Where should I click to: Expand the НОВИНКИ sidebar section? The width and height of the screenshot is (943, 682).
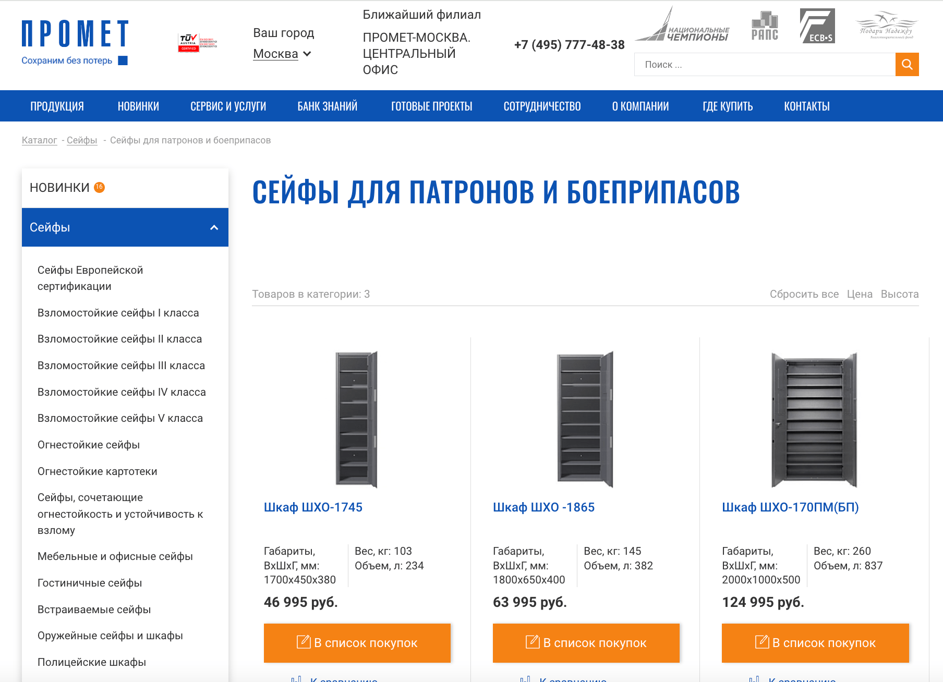point(60,187)
